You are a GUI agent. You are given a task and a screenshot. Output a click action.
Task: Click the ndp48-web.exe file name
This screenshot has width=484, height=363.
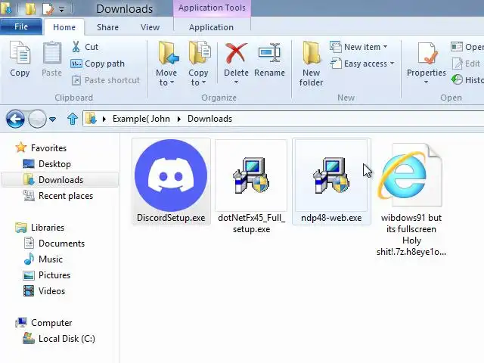point(331,218)
